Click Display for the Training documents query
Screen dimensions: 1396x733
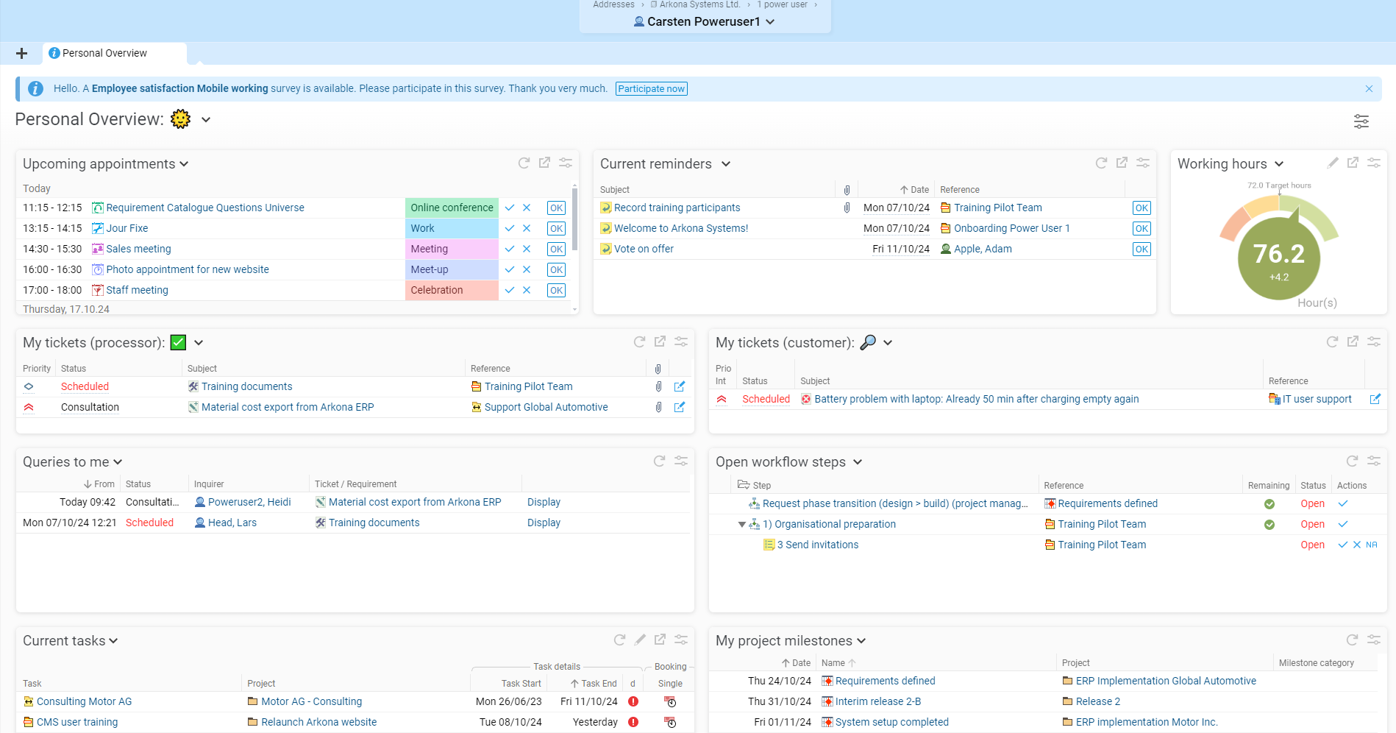pyautogui.click(x=544, y=523)
